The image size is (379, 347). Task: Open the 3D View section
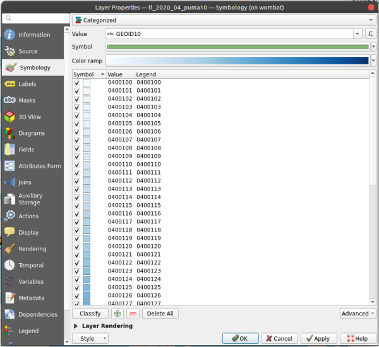coord(30,117)
